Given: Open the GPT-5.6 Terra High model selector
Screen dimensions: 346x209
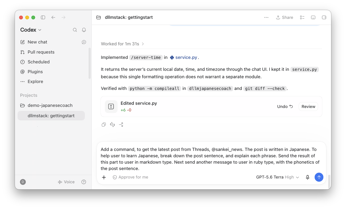Looking at the screenshot, I should point(278,177).
